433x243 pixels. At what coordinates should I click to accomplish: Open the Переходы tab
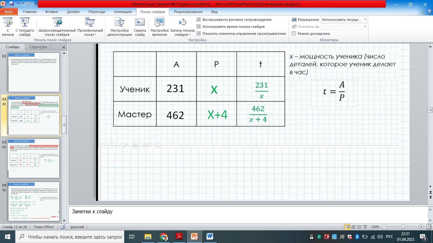tap(97, 12)
